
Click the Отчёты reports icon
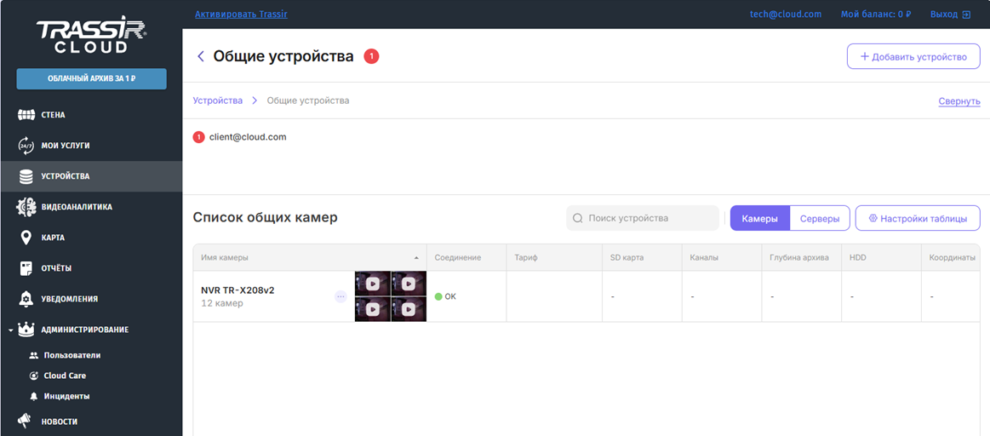[x=26, y=268]
